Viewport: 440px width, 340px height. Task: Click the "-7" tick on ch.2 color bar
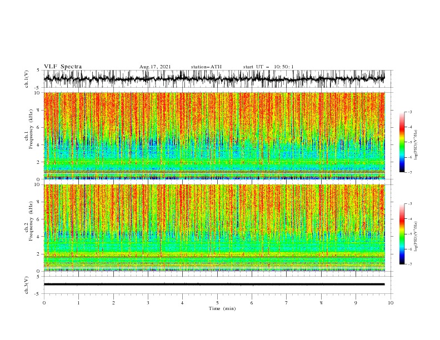pyautogui.click(x=409, y=264)
